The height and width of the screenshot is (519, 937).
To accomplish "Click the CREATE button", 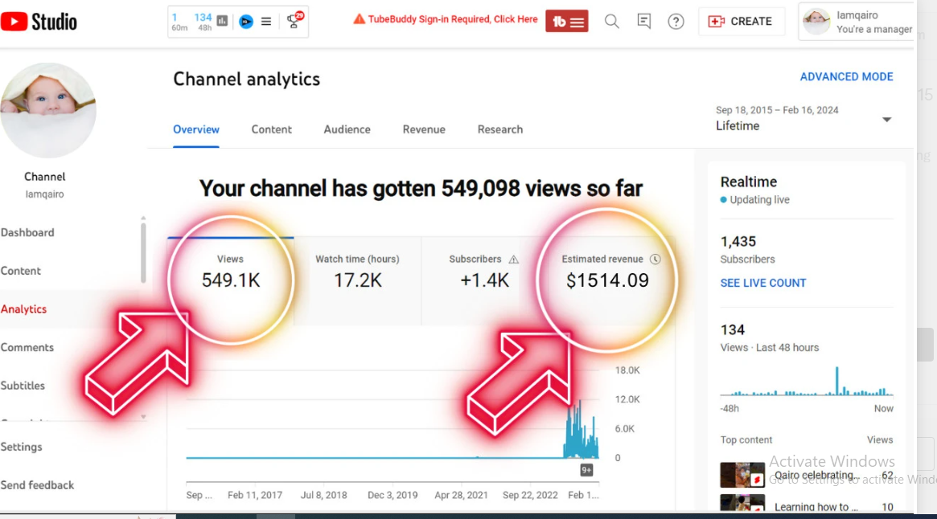I will pyautogui.click(x=740, y=22).
